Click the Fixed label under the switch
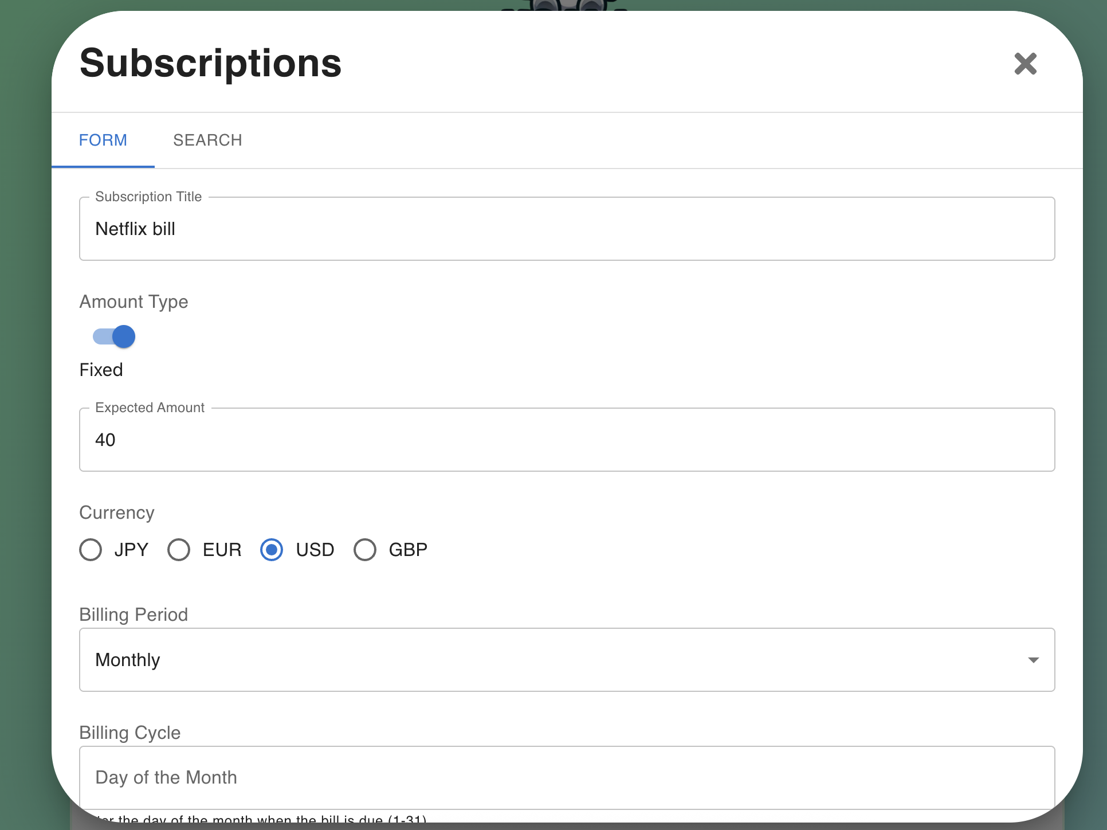Screen dimensions: 1107x830 (x=101, y=370)
